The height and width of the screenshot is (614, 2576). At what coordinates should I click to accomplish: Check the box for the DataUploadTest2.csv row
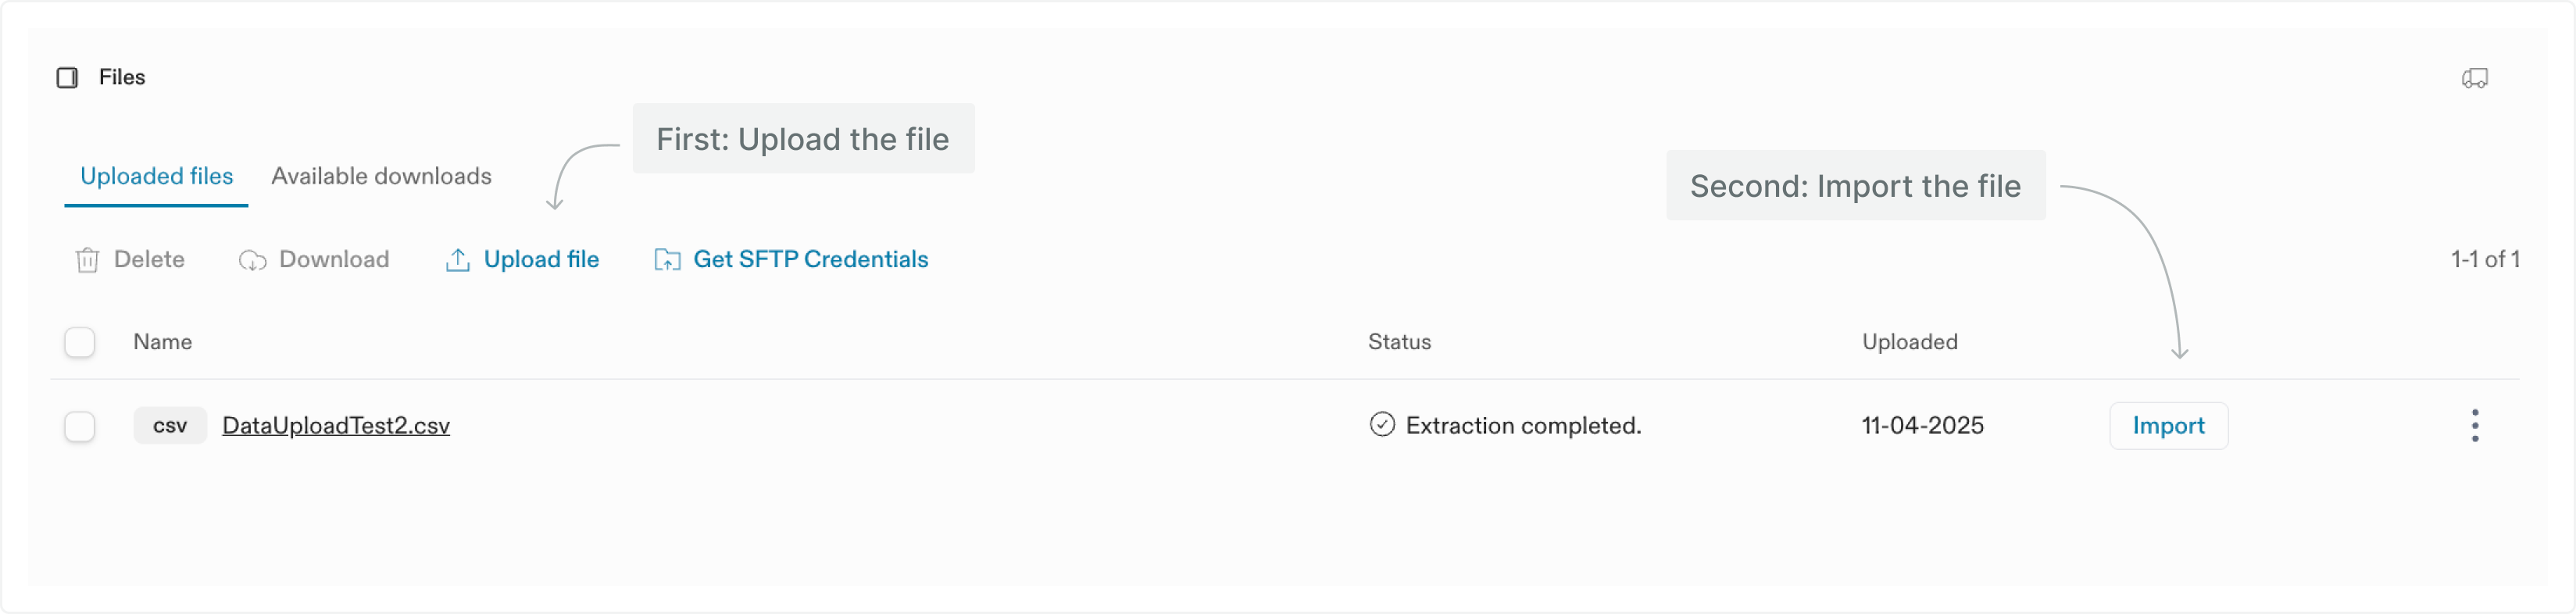[80, 427]
